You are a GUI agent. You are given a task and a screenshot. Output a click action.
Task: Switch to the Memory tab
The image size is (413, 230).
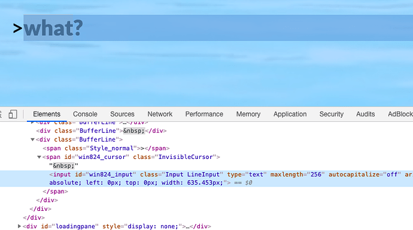click(x=248, y=114)
